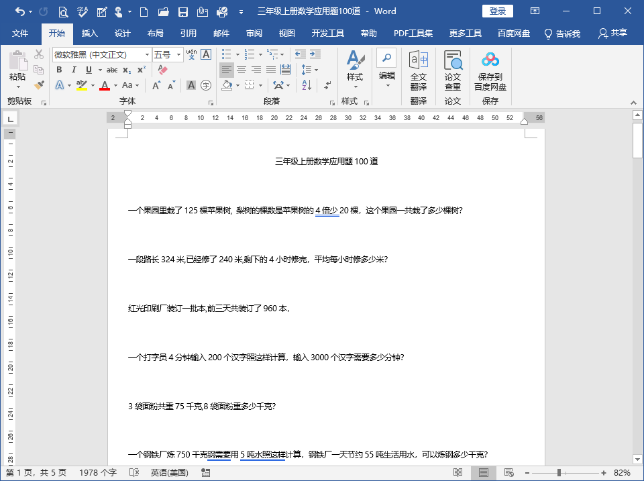Click the 登录 sign-in button
The image size is (644, 481).
click(498, 11)
